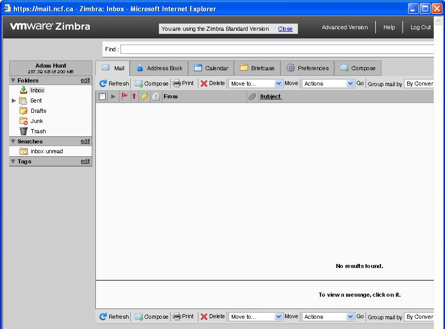Open the top 'Move to...' dropdown

pyautogui.click(x=256, y=84)
